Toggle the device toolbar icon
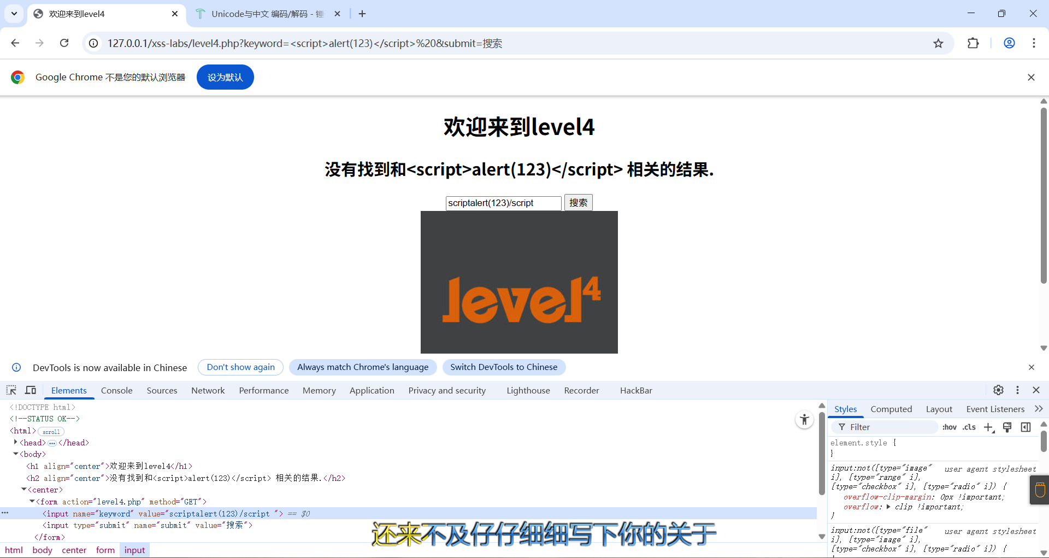 click(x=31, y=390)
